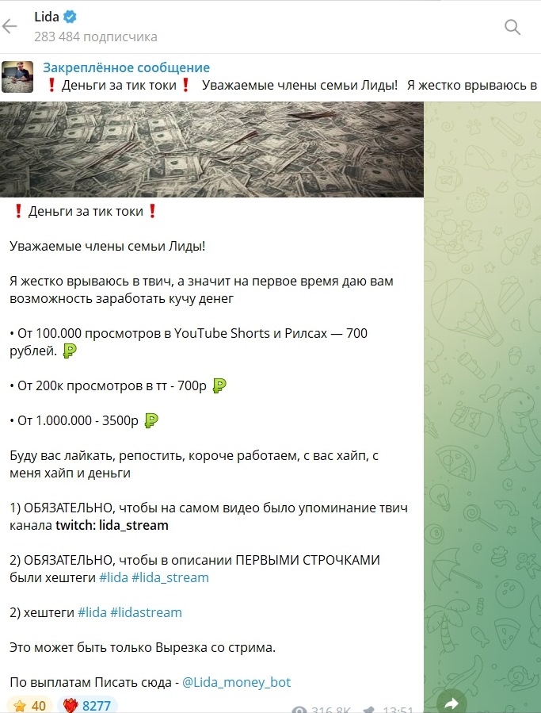Open the hashtag #lida_stream
This screenshot has height=713, width=541.
170,578
